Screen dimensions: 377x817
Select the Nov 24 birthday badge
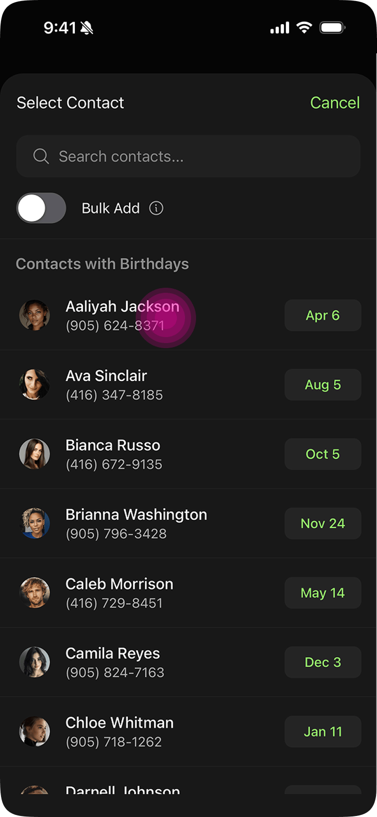pyautogui.click(x=323, y=524)
